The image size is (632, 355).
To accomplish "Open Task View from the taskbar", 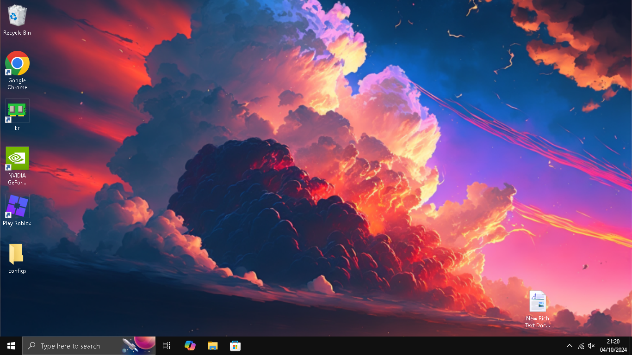I will [167, 346].
